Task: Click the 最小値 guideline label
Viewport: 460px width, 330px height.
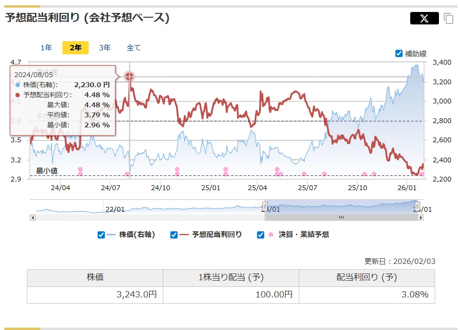Action: [x=46, y=171]
